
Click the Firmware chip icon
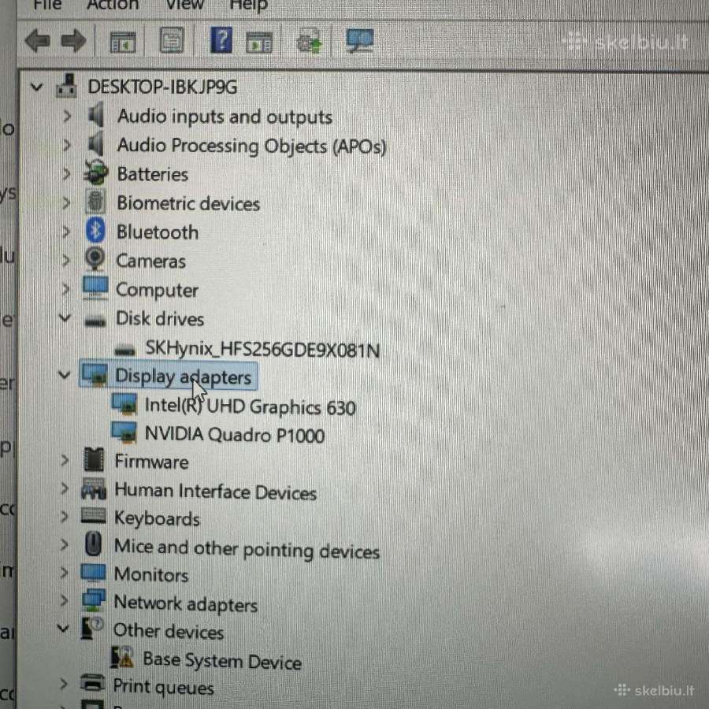(x=94, y=459)
